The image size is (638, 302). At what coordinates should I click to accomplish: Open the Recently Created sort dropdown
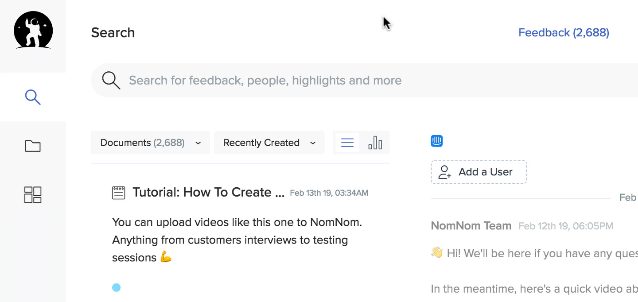tap(269, 143)
